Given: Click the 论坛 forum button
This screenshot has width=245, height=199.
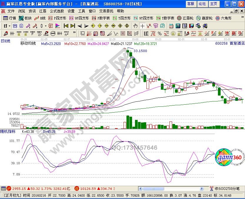Looking at the screenshot, I should coord(202,4).
